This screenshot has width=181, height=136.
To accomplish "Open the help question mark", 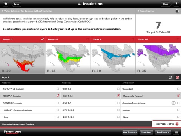I will (x=176, y=4).
